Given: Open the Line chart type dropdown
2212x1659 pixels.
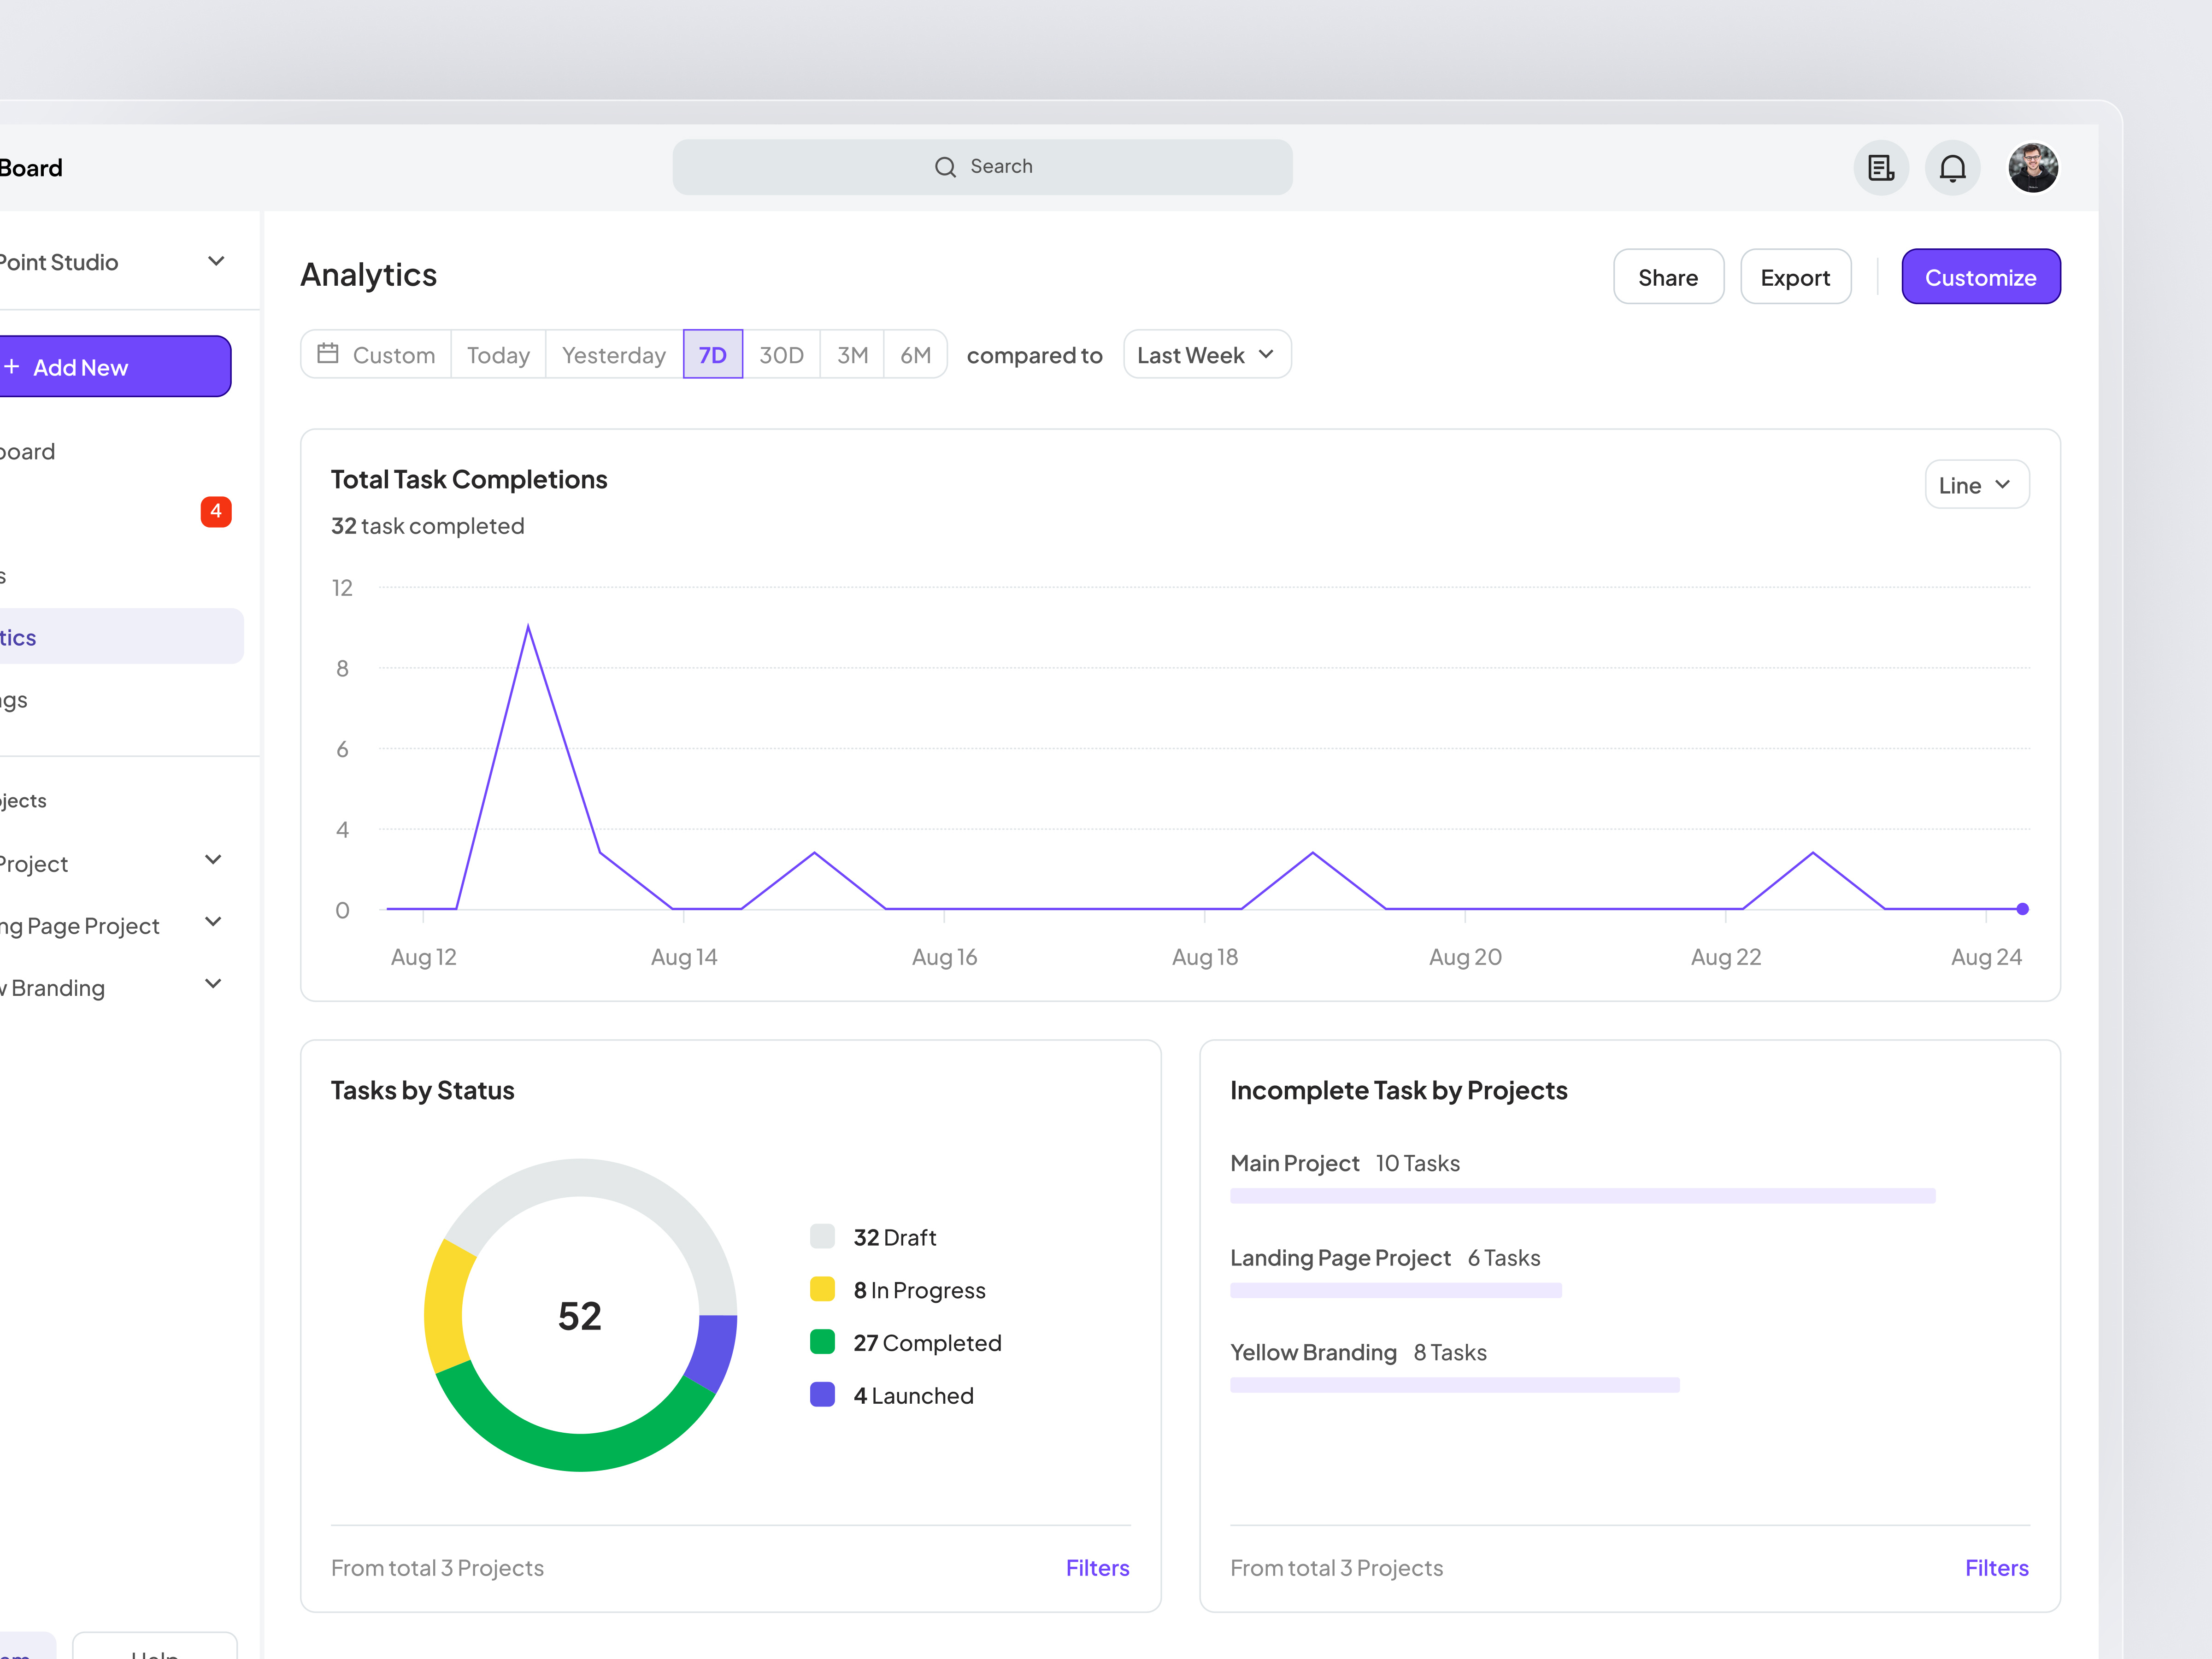Looking at the screenshot, I should pyautogui.click(x=1976, y=484).
